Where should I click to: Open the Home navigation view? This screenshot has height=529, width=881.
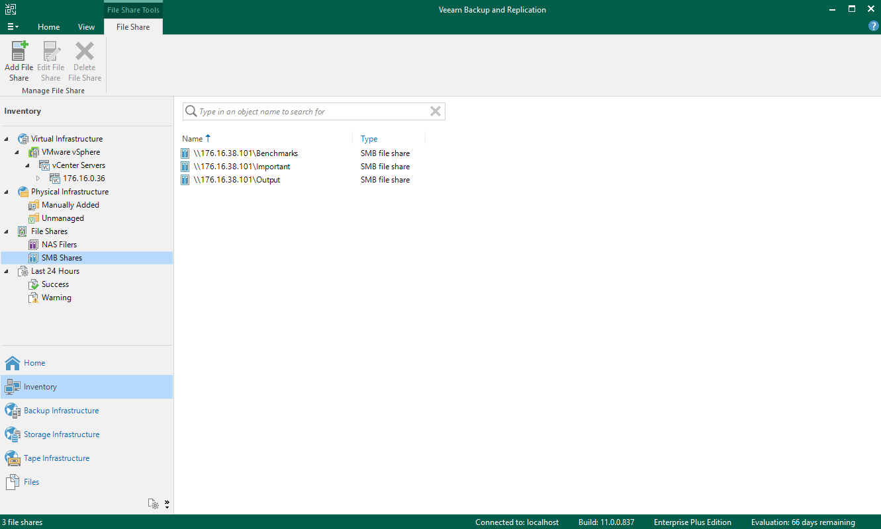[x=87, y=363]
